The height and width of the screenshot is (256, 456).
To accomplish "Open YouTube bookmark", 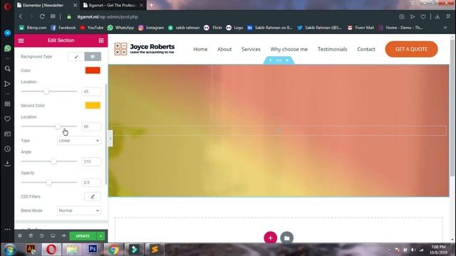I will click(x=92, y=28).
